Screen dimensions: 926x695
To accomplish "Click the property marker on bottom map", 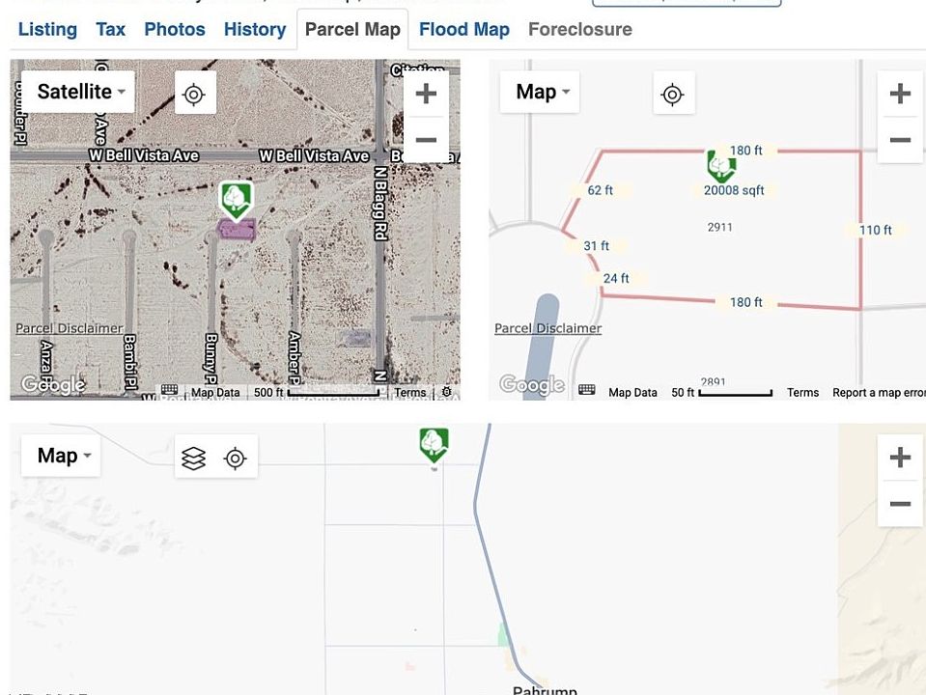I will (435, 445).
